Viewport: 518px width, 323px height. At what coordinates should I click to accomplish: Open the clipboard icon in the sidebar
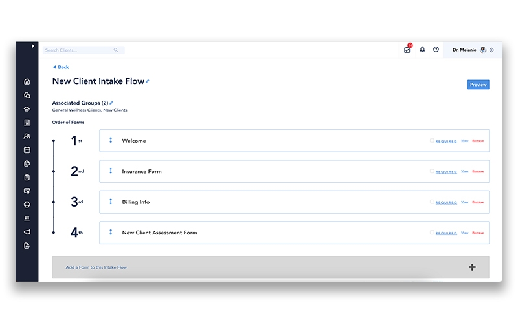point(27,177)
